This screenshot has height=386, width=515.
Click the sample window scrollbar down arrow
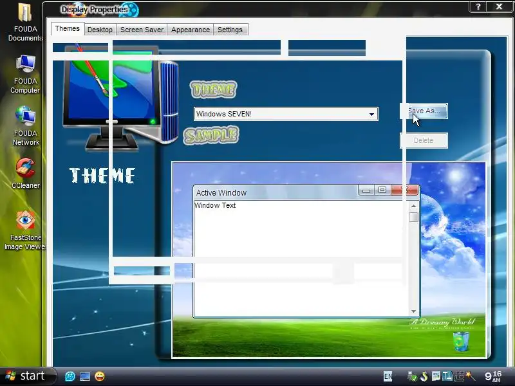click(x=413, y=311)
